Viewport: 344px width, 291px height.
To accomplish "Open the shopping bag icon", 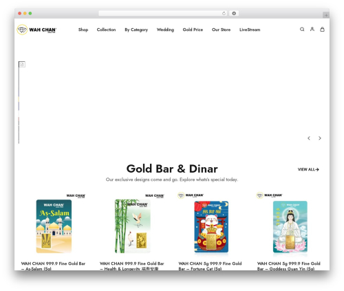I will coord(322,29).
